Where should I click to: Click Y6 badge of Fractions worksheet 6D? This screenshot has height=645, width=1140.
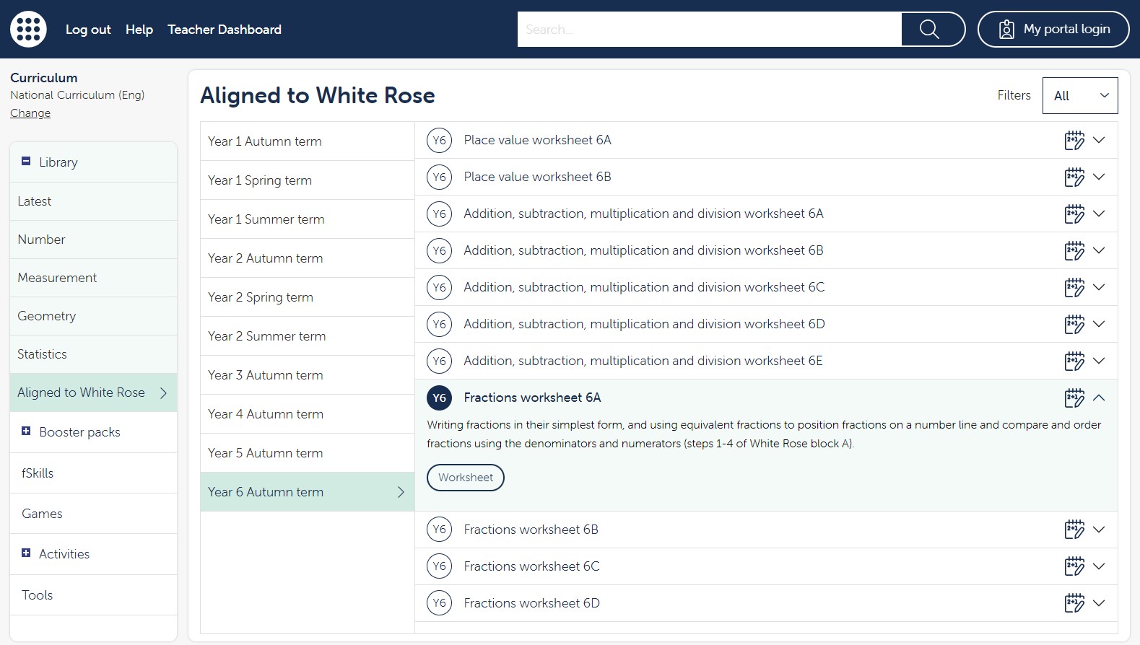[439, 603]
